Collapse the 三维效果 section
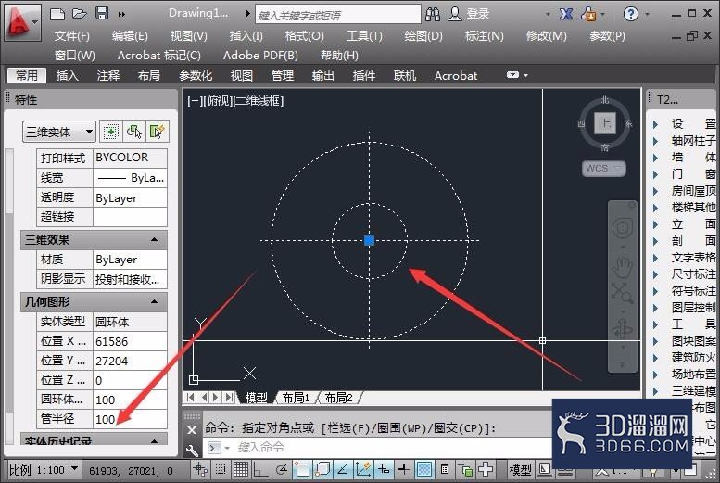The height and width of the screenshot is (483, 720). click(x=155, y=239)
